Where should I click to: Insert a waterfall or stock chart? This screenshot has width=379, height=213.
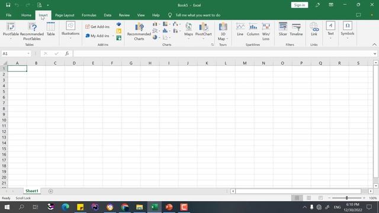coord(176,24)
